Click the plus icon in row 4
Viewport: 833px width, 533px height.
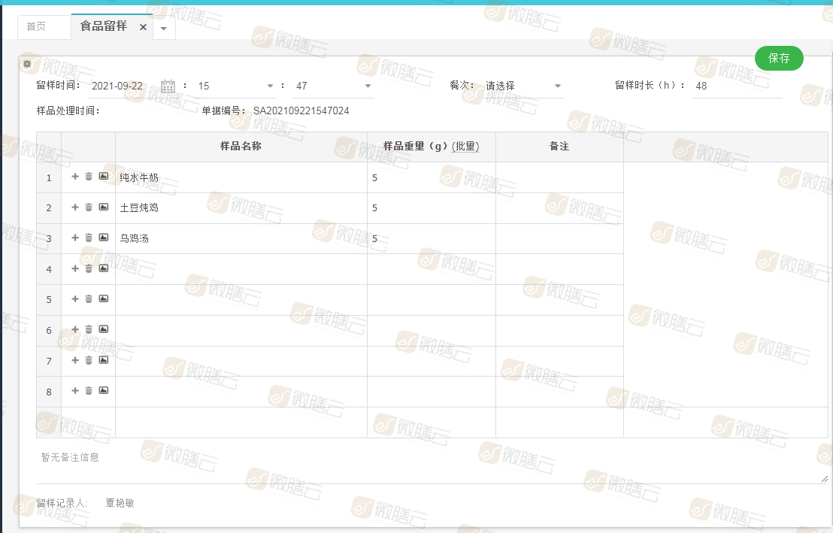(75, 268)
